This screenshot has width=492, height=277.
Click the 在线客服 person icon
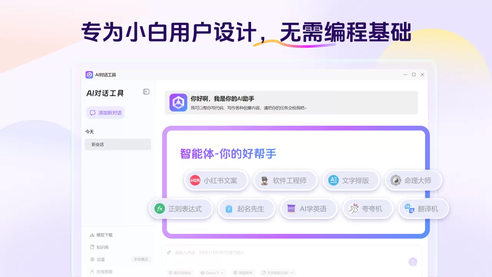pyautogui.click(x=92, y=271)
